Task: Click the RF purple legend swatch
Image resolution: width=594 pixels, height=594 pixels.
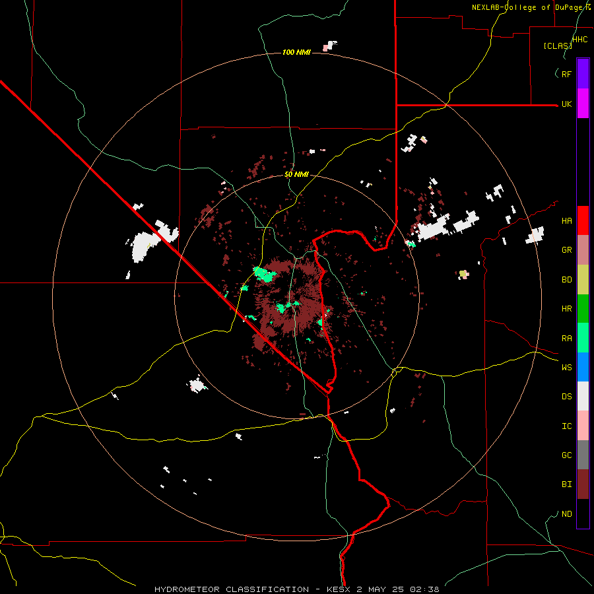Action: tap(583, 74)
